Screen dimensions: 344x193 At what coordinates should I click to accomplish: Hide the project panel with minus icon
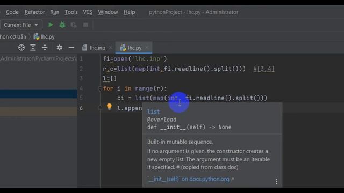(x=71, y=48)
